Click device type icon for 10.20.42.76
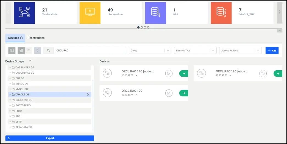The height and width of the screenshot is (144, 287). pyautogui.click(x=202, y=73)
